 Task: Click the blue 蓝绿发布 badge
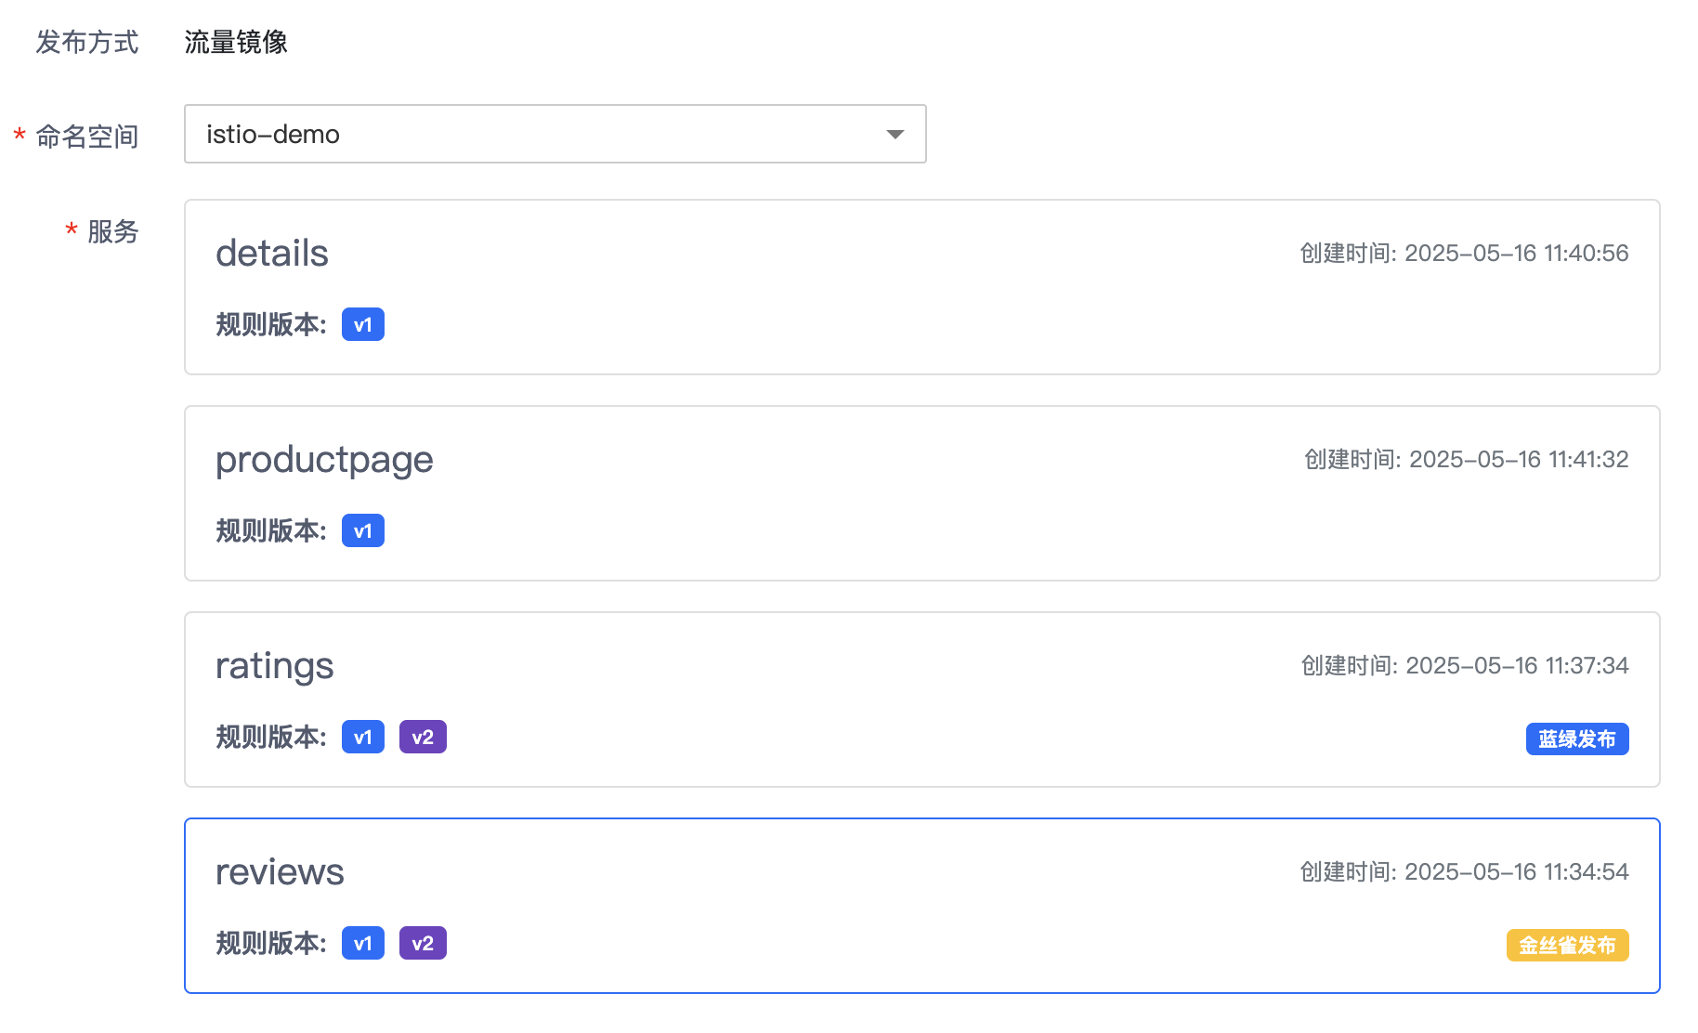point(1576,739)
